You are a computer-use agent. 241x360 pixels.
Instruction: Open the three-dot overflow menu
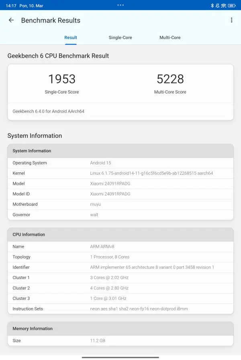(231, 20)
